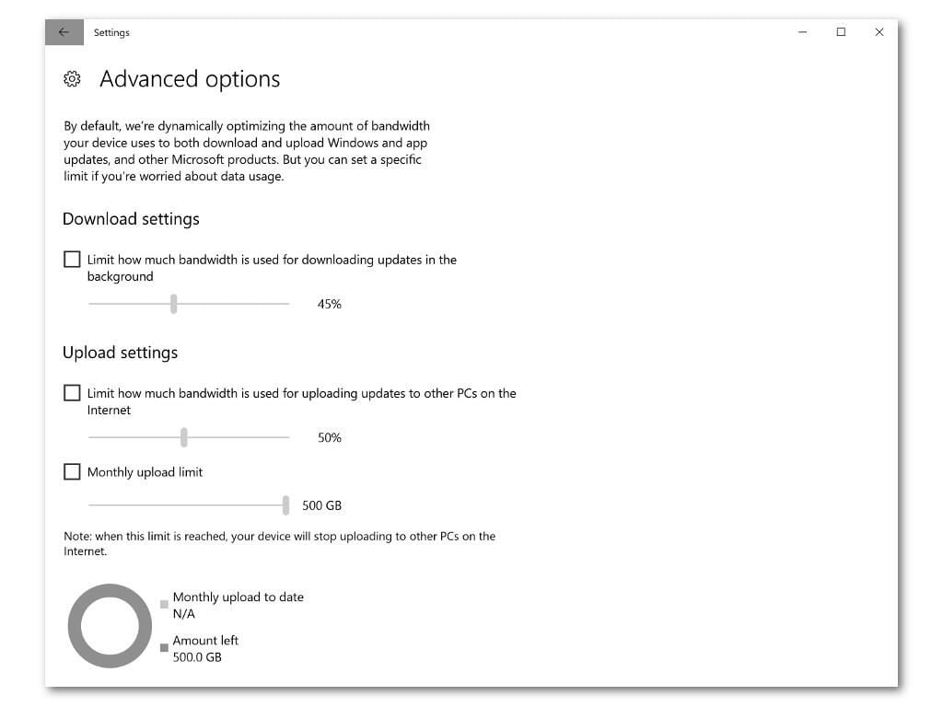Select the Upload settings heading
Screen dimensions: 943x707
(x=121, y=353)
